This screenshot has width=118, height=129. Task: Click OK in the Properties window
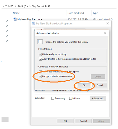65,121
